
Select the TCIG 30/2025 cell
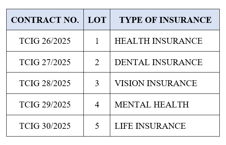point(45,126)
